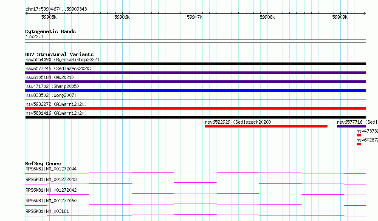Open the RPS6KB1|NM_001272044 transcript label
Viewport: 378px width, 221px height.
pos(51,169)
